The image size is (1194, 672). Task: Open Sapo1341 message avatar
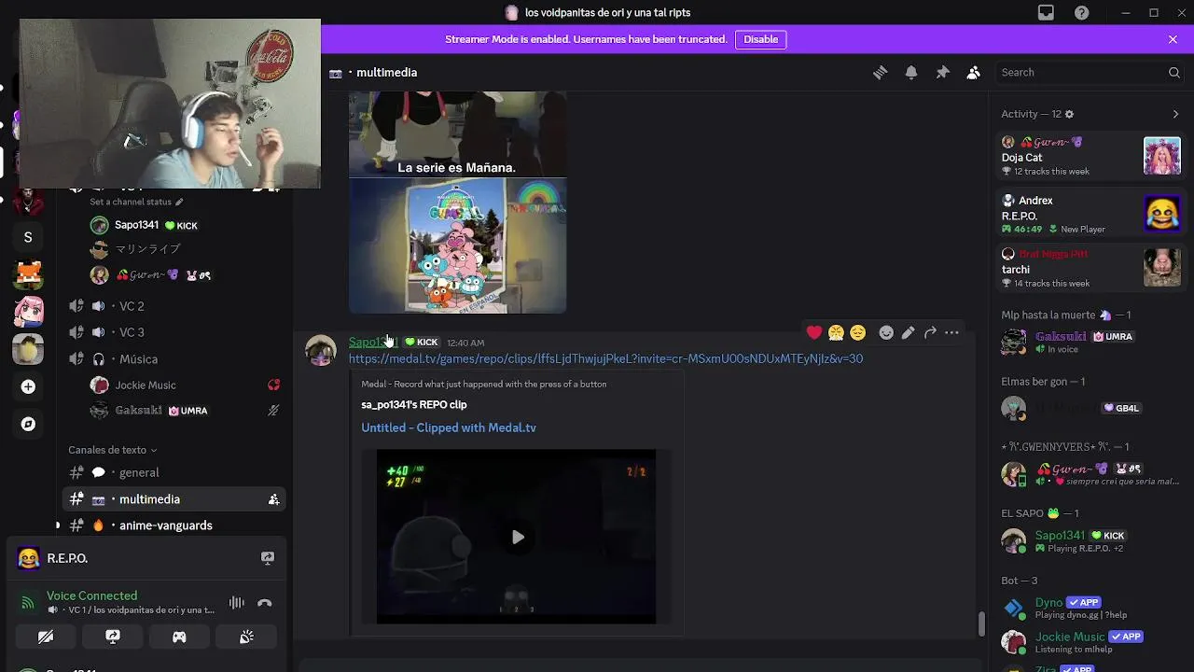click(321, 351)
